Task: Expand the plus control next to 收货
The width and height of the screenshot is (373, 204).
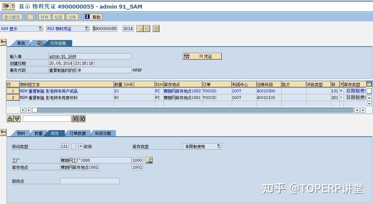Action: coord(80,146)
